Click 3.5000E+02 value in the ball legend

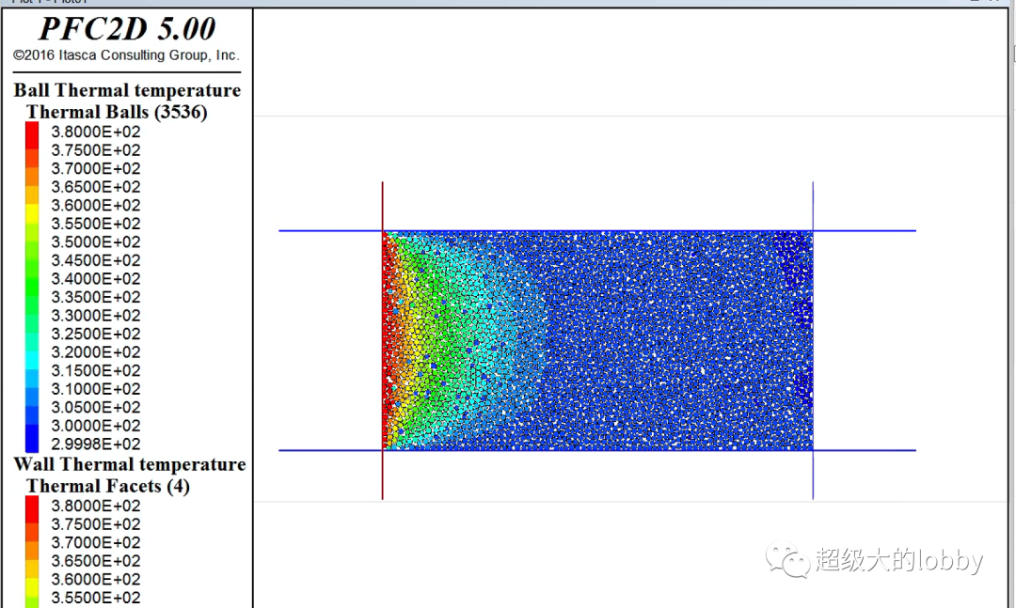click(x=96, y=242)
